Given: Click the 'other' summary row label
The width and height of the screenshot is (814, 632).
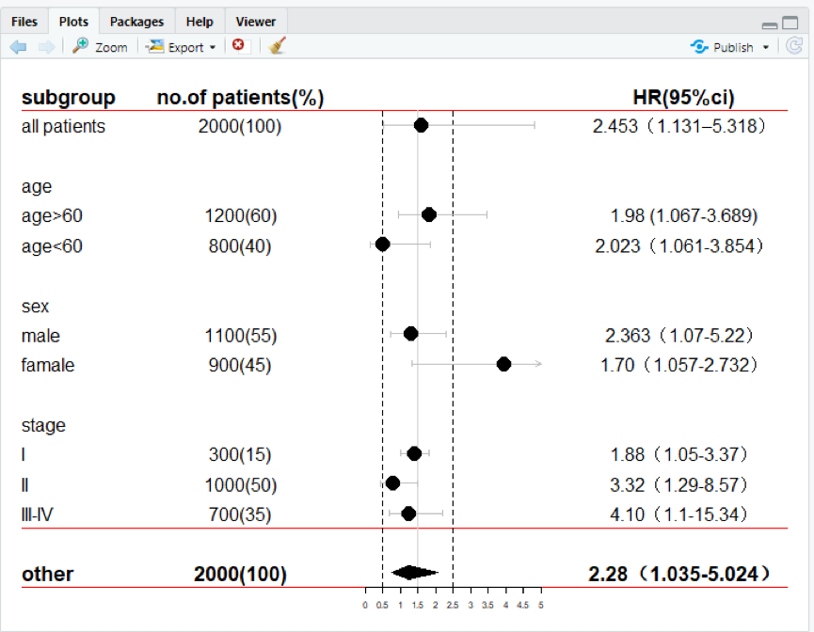Looking at the screenshot, I should [x=48, y=574].
